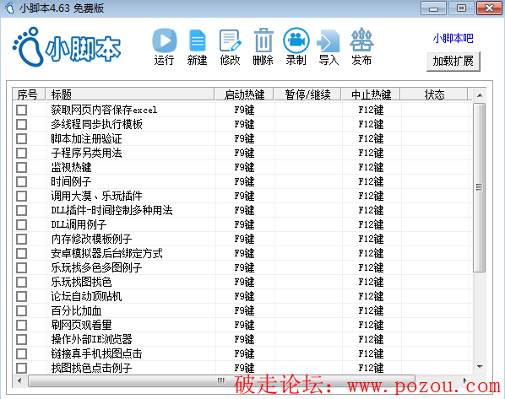The height and width of the screenshot is (399, 505).
Task: Click the list scroll down arrow
Action: (x=480, y=367)
